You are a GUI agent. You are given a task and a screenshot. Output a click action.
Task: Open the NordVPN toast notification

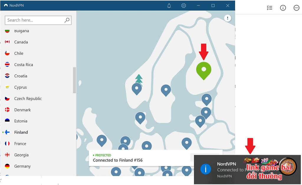(247, 170)
